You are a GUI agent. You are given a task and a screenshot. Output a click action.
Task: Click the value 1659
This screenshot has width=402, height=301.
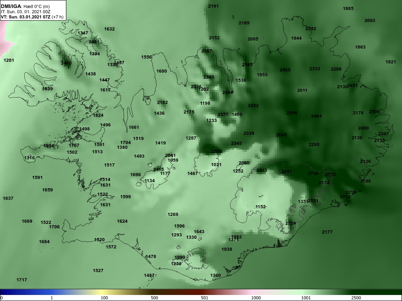click(47, 190)
